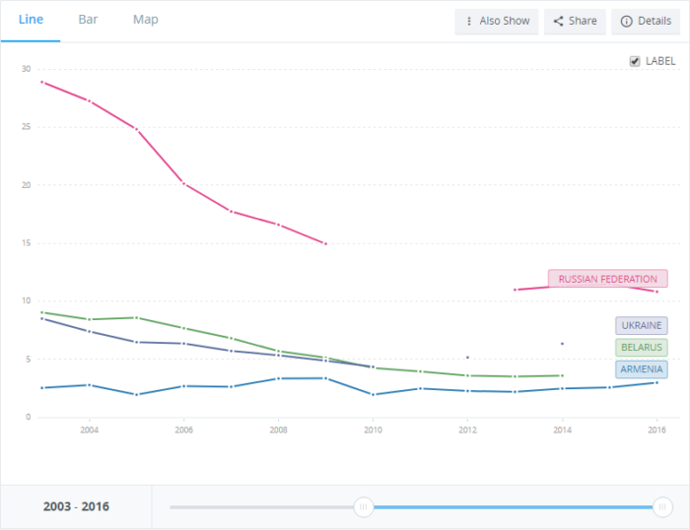Uncheck the LABEL checkbox
Image resolution: width=690 pixels, height=530 pixels.
point(635,61)
